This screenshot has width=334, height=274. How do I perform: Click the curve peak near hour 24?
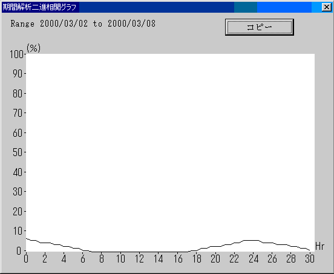tap(251, 240)
